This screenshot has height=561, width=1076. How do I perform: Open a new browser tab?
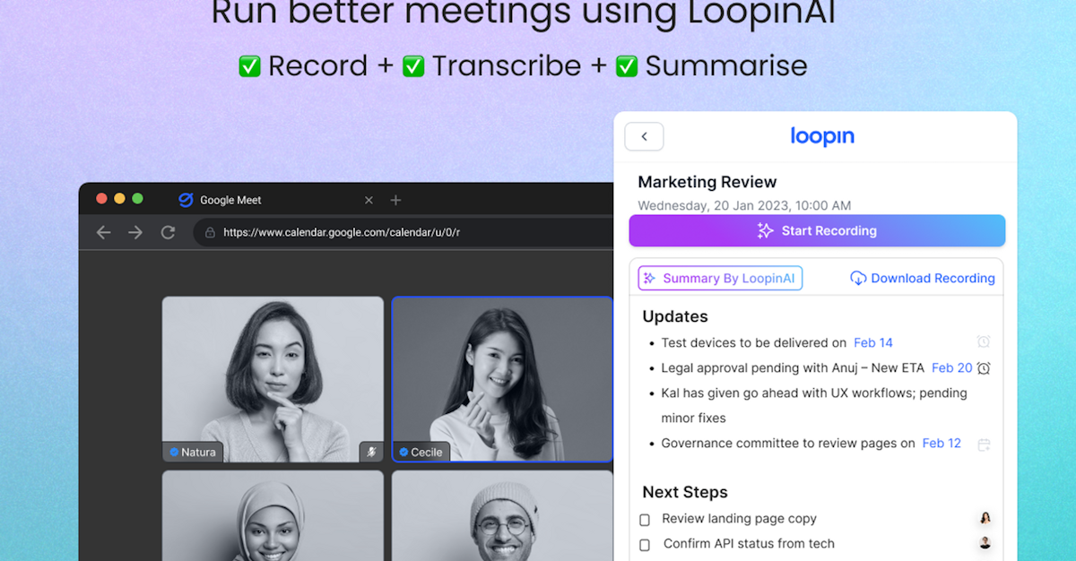point(395,200)
